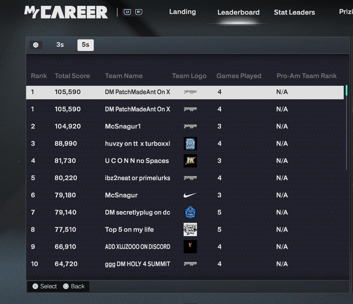Image resolution: width=353 pixels, height=304 pixels.
Task: Click the ADD XUJZOOO ON DISCORD logo
Action: pyautogui.click(x=190, y=247)
